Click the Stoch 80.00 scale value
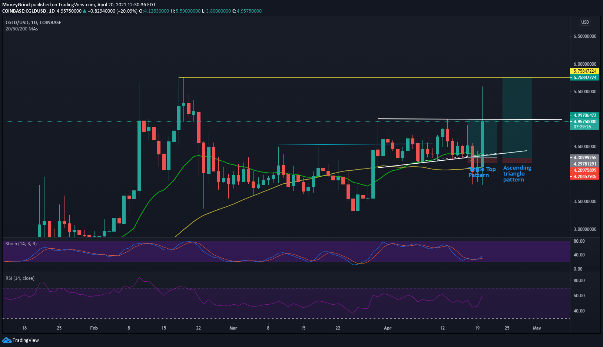Image resolution: width=603 pixels, height=347 pixels. tap(579, 241)
